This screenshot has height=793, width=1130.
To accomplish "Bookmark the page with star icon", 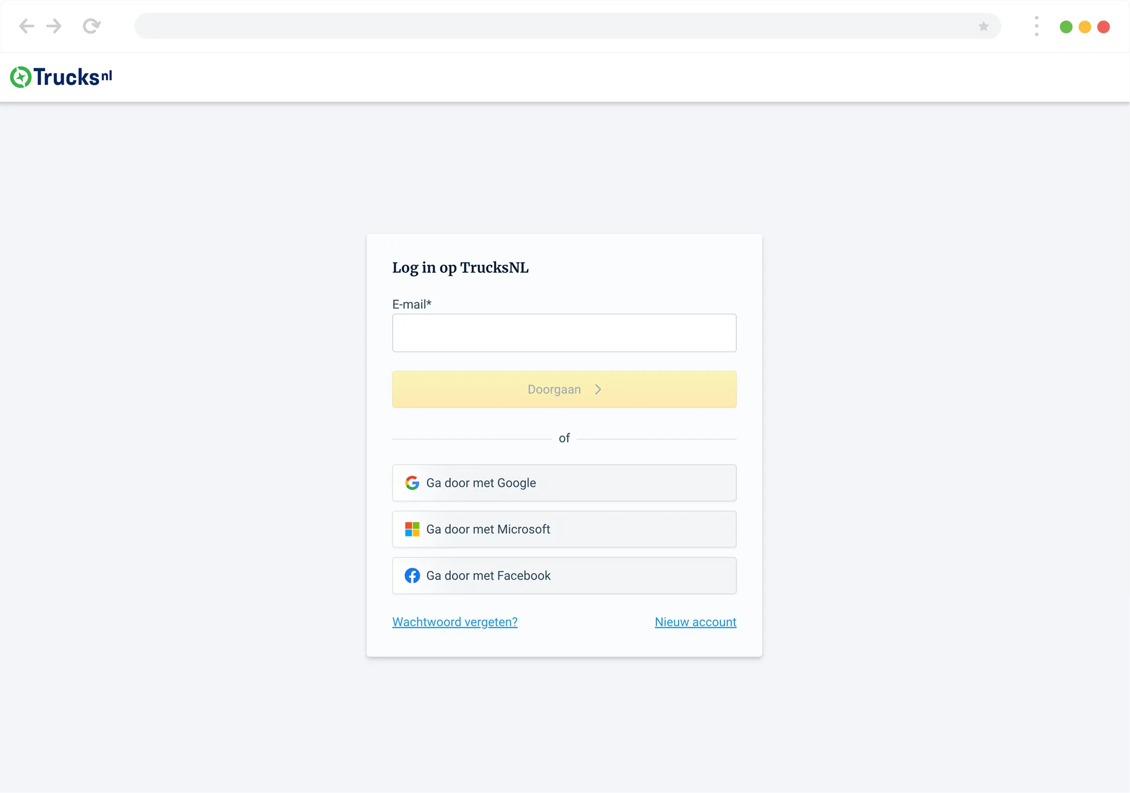I will 983,26.
